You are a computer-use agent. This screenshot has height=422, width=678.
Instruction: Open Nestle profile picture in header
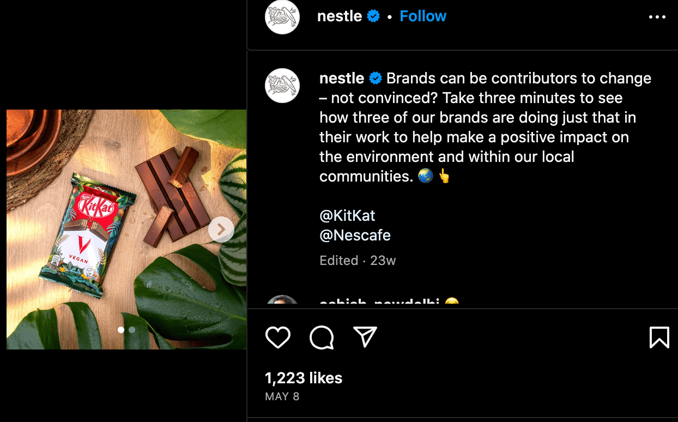(x=282, y=17)
